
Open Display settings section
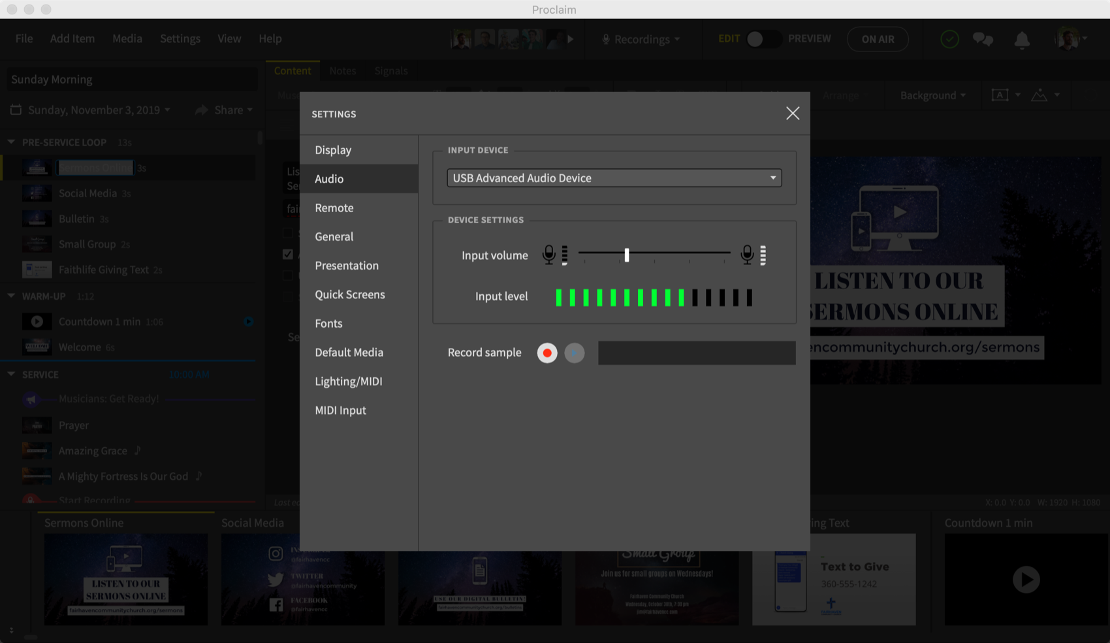click(x=358, y=150)
